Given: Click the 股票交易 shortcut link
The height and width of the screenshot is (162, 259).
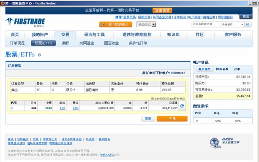Looking at the screenshot, I should click(129, 17).
